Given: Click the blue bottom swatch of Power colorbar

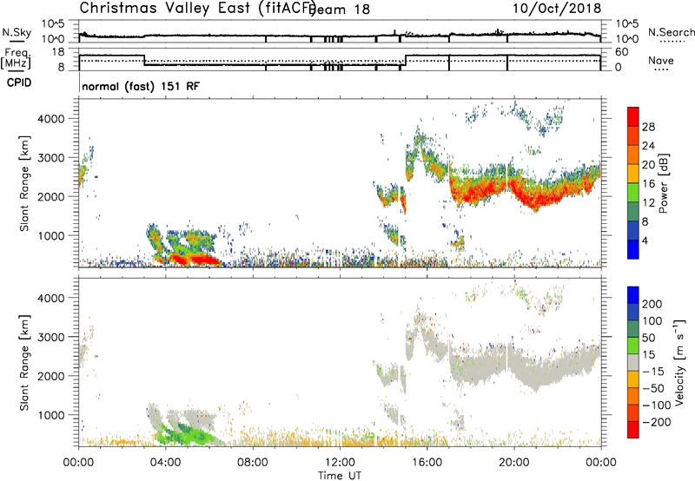Looking at the screenshot, I should 633,249.
